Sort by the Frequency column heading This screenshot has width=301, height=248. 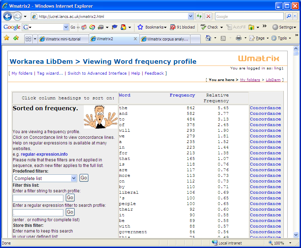(x=182, y=95)
